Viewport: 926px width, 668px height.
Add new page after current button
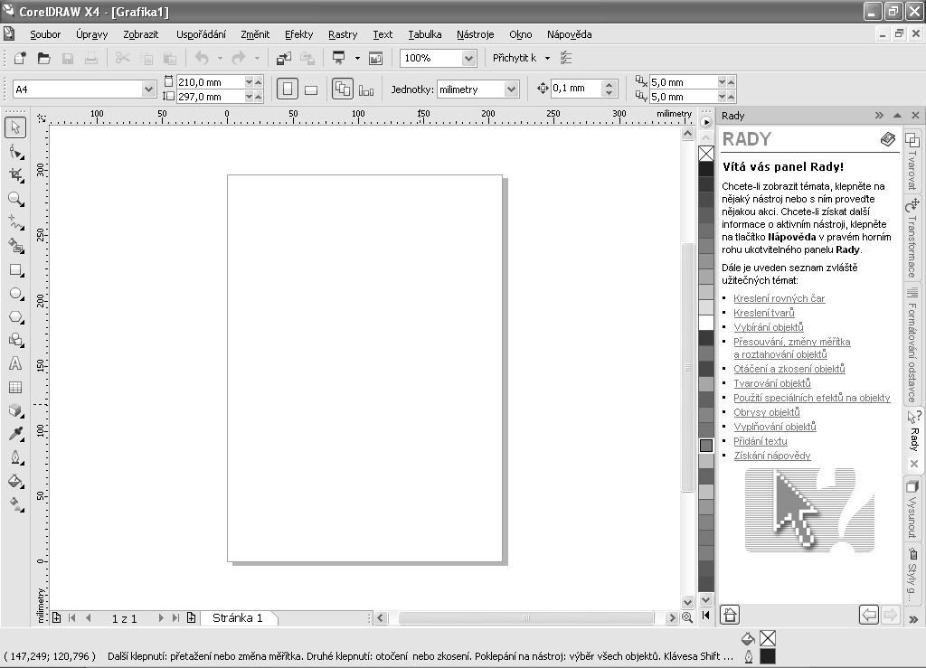point(192,618)
